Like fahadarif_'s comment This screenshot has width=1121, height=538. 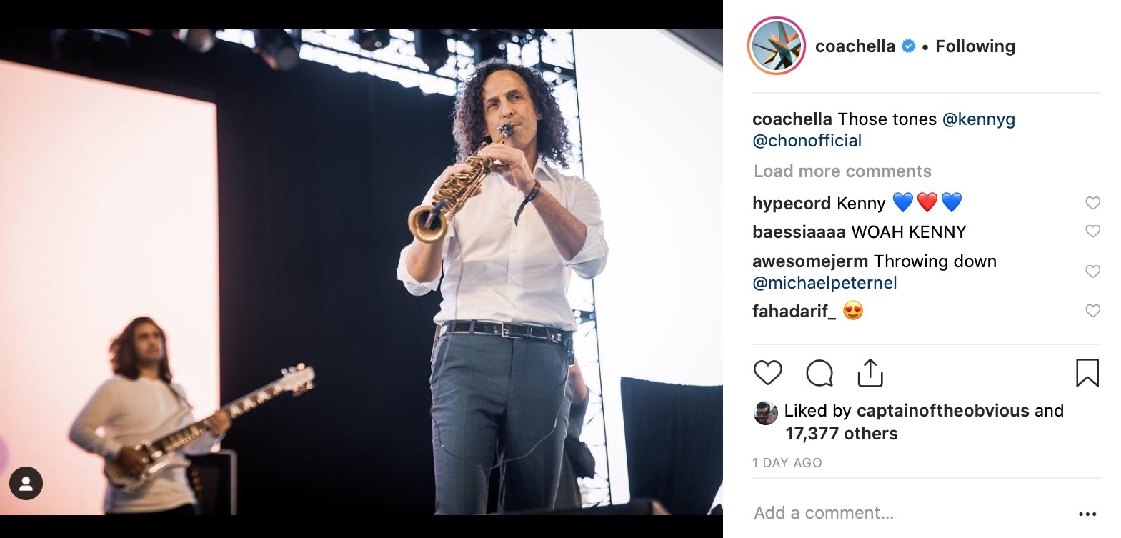(x=1092, y=311)
